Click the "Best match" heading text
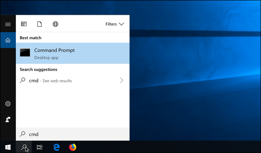The height and width of the screenshot is (153, 261). [x=31, y=38]
